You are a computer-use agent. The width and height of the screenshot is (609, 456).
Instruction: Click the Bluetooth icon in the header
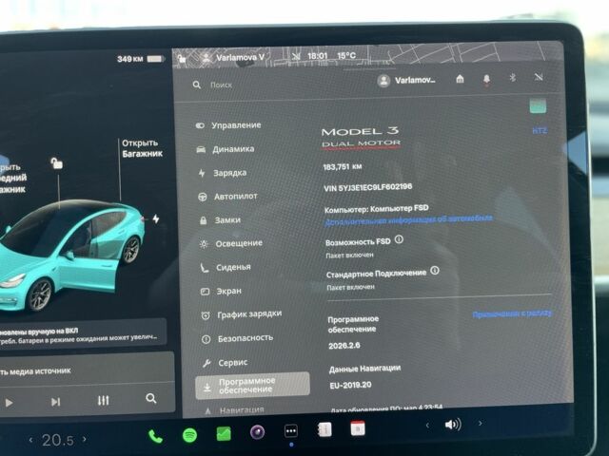[512, 78]
